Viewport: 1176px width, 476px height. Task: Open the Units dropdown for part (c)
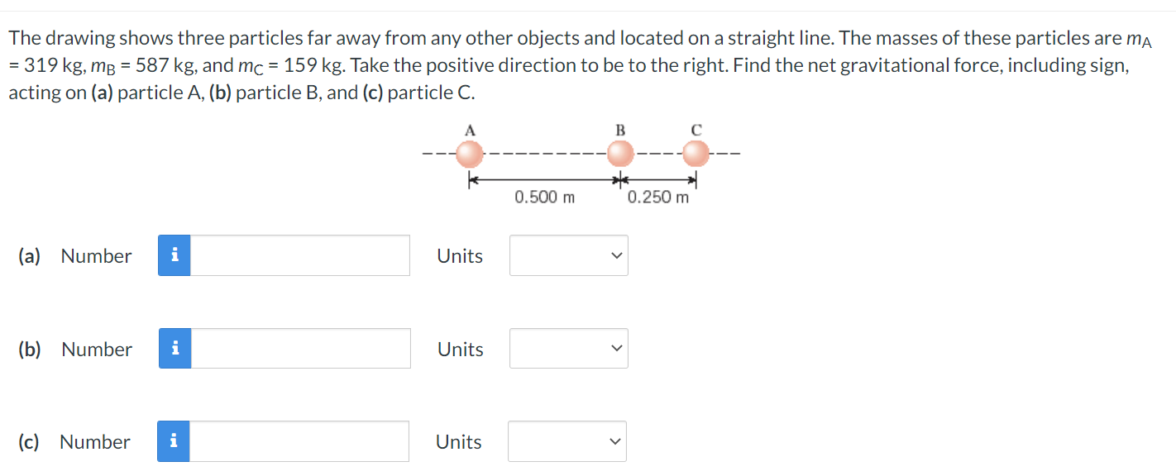pyautogui.click(x=566, y=440)
